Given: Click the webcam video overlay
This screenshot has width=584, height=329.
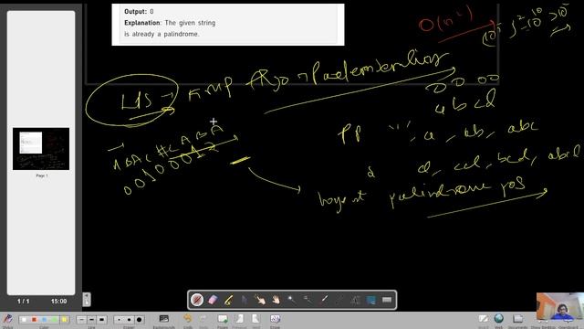Looking at the screenshot, I should point(559,306).
